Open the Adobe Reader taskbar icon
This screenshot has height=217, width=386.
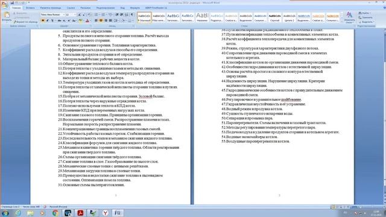(80, 213)
